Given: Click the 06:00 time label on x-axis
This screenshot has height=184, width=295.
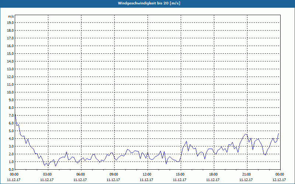Looking at the screenshot, I should click(81, 174).
